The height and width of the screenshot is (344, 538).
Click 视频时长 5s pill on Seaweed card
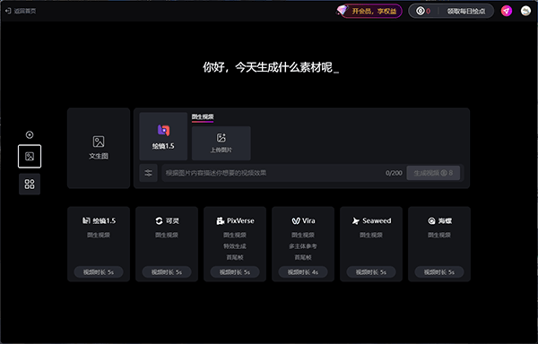(x=371, y=272)
